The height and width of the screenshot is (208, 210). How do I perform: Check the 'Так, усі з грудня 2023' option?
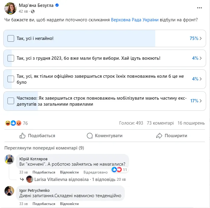tap(11, 58)
